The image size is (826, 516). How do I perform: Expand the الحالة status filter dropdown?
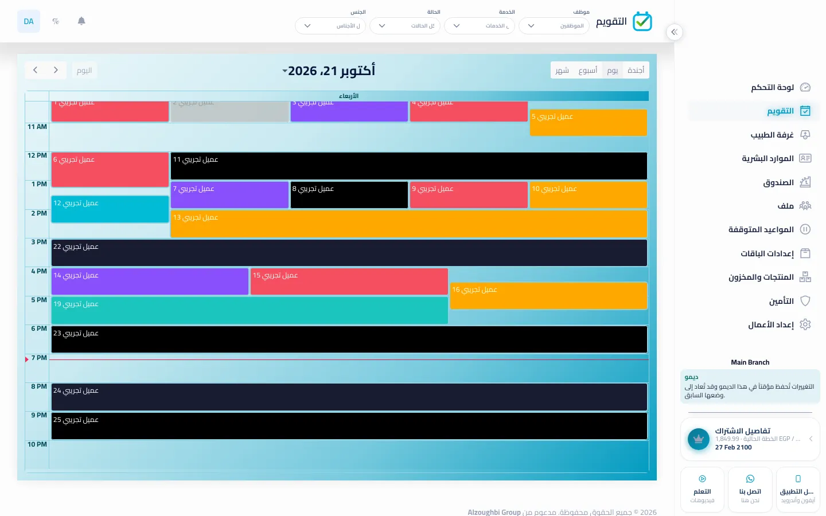[405, 26]
